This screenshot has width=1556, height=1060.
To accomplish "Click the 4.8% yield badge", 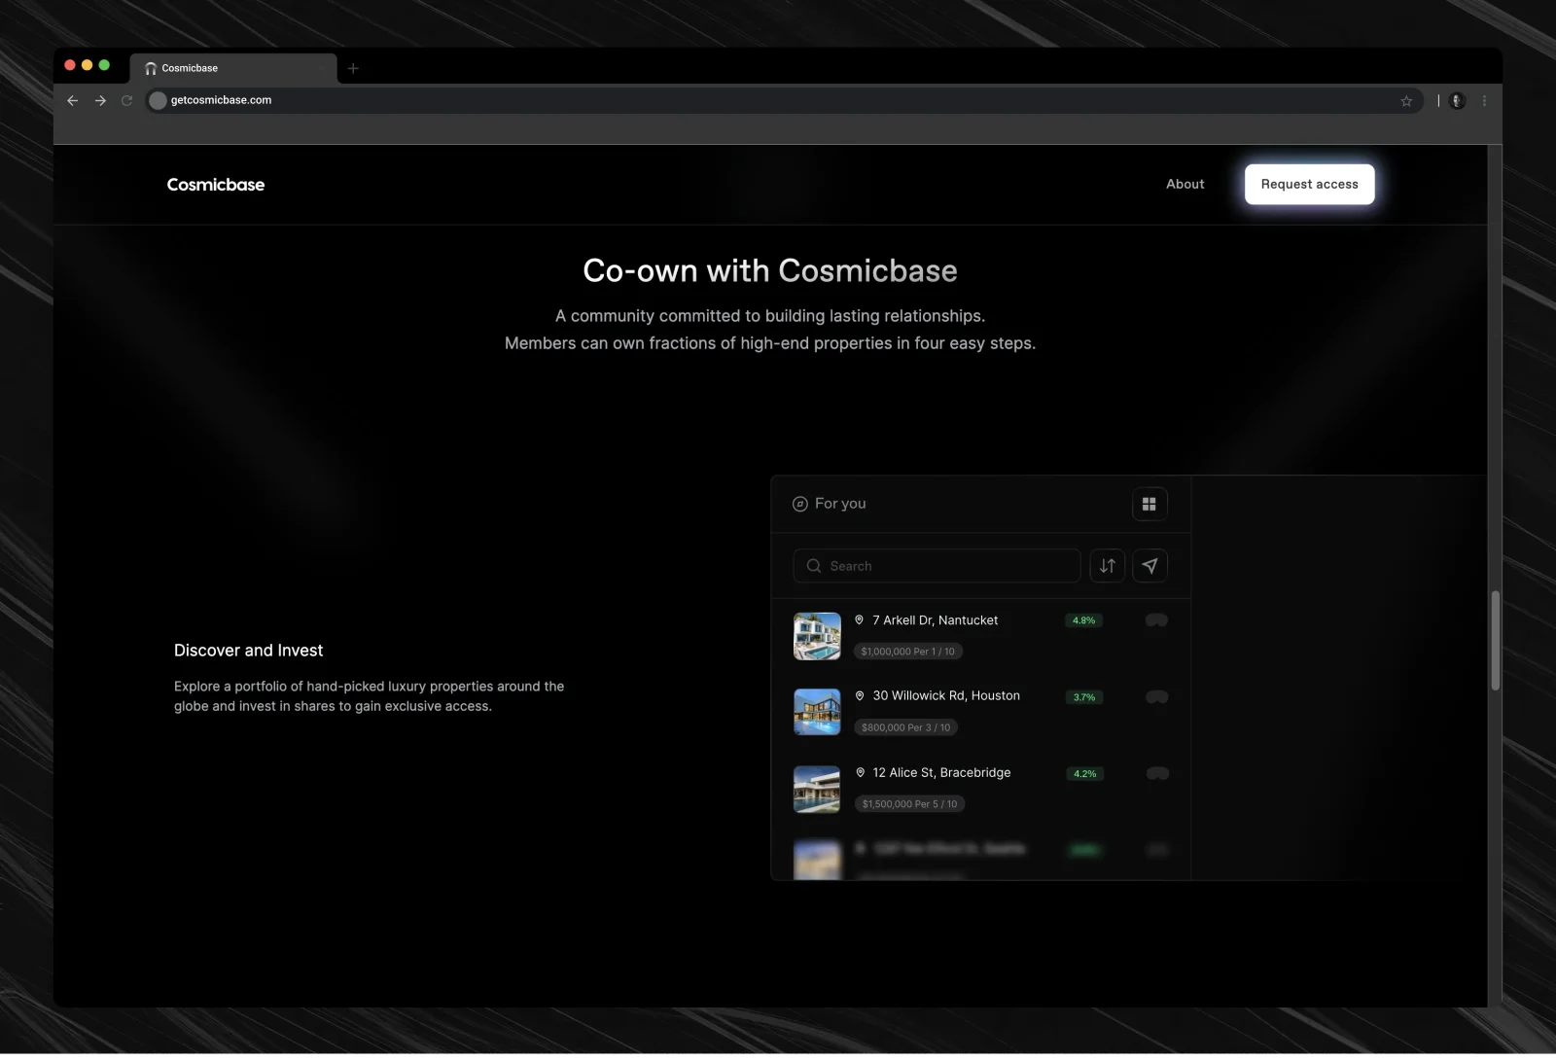I will click(x=1083, y=620).
